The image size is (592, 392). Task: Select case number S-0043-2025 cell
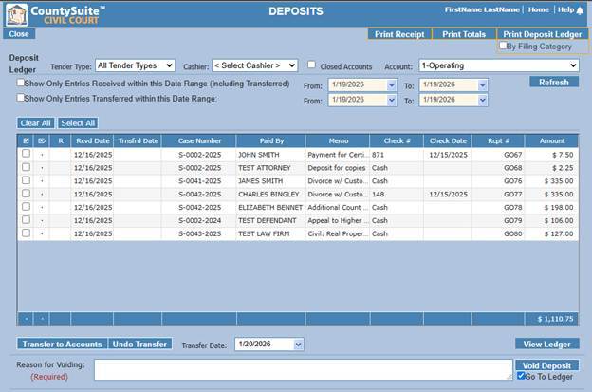[199, 233]
